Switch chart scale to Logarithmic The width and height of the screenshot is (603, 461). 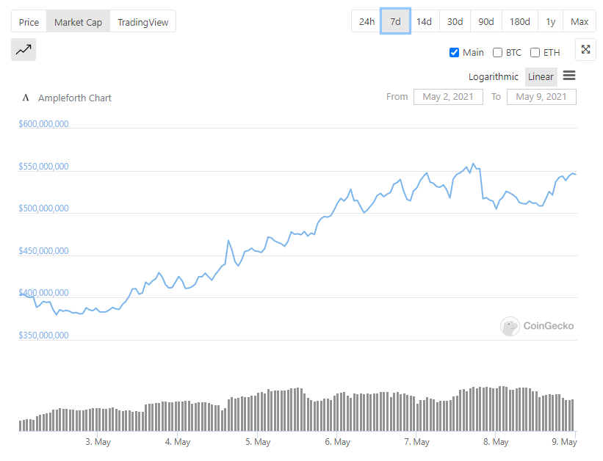click(494, 77)
